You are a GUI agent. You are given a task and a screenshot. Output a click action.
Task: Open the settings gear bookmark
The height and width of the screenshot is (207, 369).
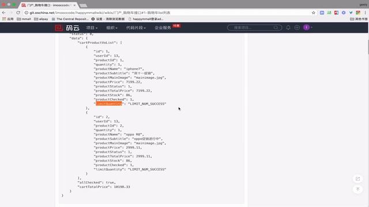(108, 19)
